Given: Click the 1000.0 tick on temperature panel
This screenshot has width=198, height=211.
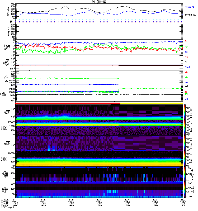Looking at the screenshot, I should (x=11, y=89).
